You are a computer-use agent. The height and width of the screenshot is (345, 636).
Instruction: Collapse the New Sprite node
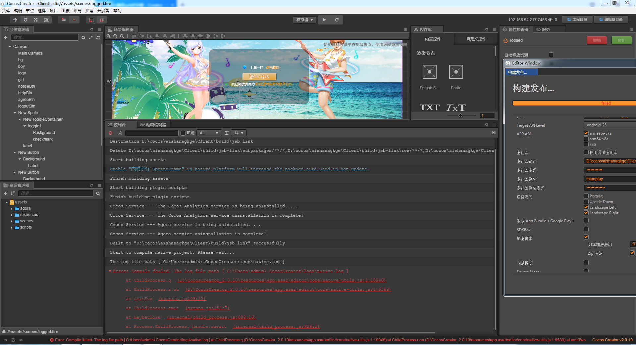pos(15,113)
